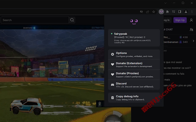196x122 pixels.
Task: Click the Rocket League video player
Action: [52, 74]
